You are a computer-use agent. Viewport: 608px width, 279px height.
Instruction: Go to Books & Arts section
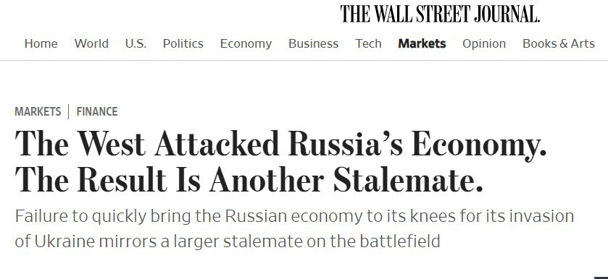pyautogui.click(x=559, y=43)
